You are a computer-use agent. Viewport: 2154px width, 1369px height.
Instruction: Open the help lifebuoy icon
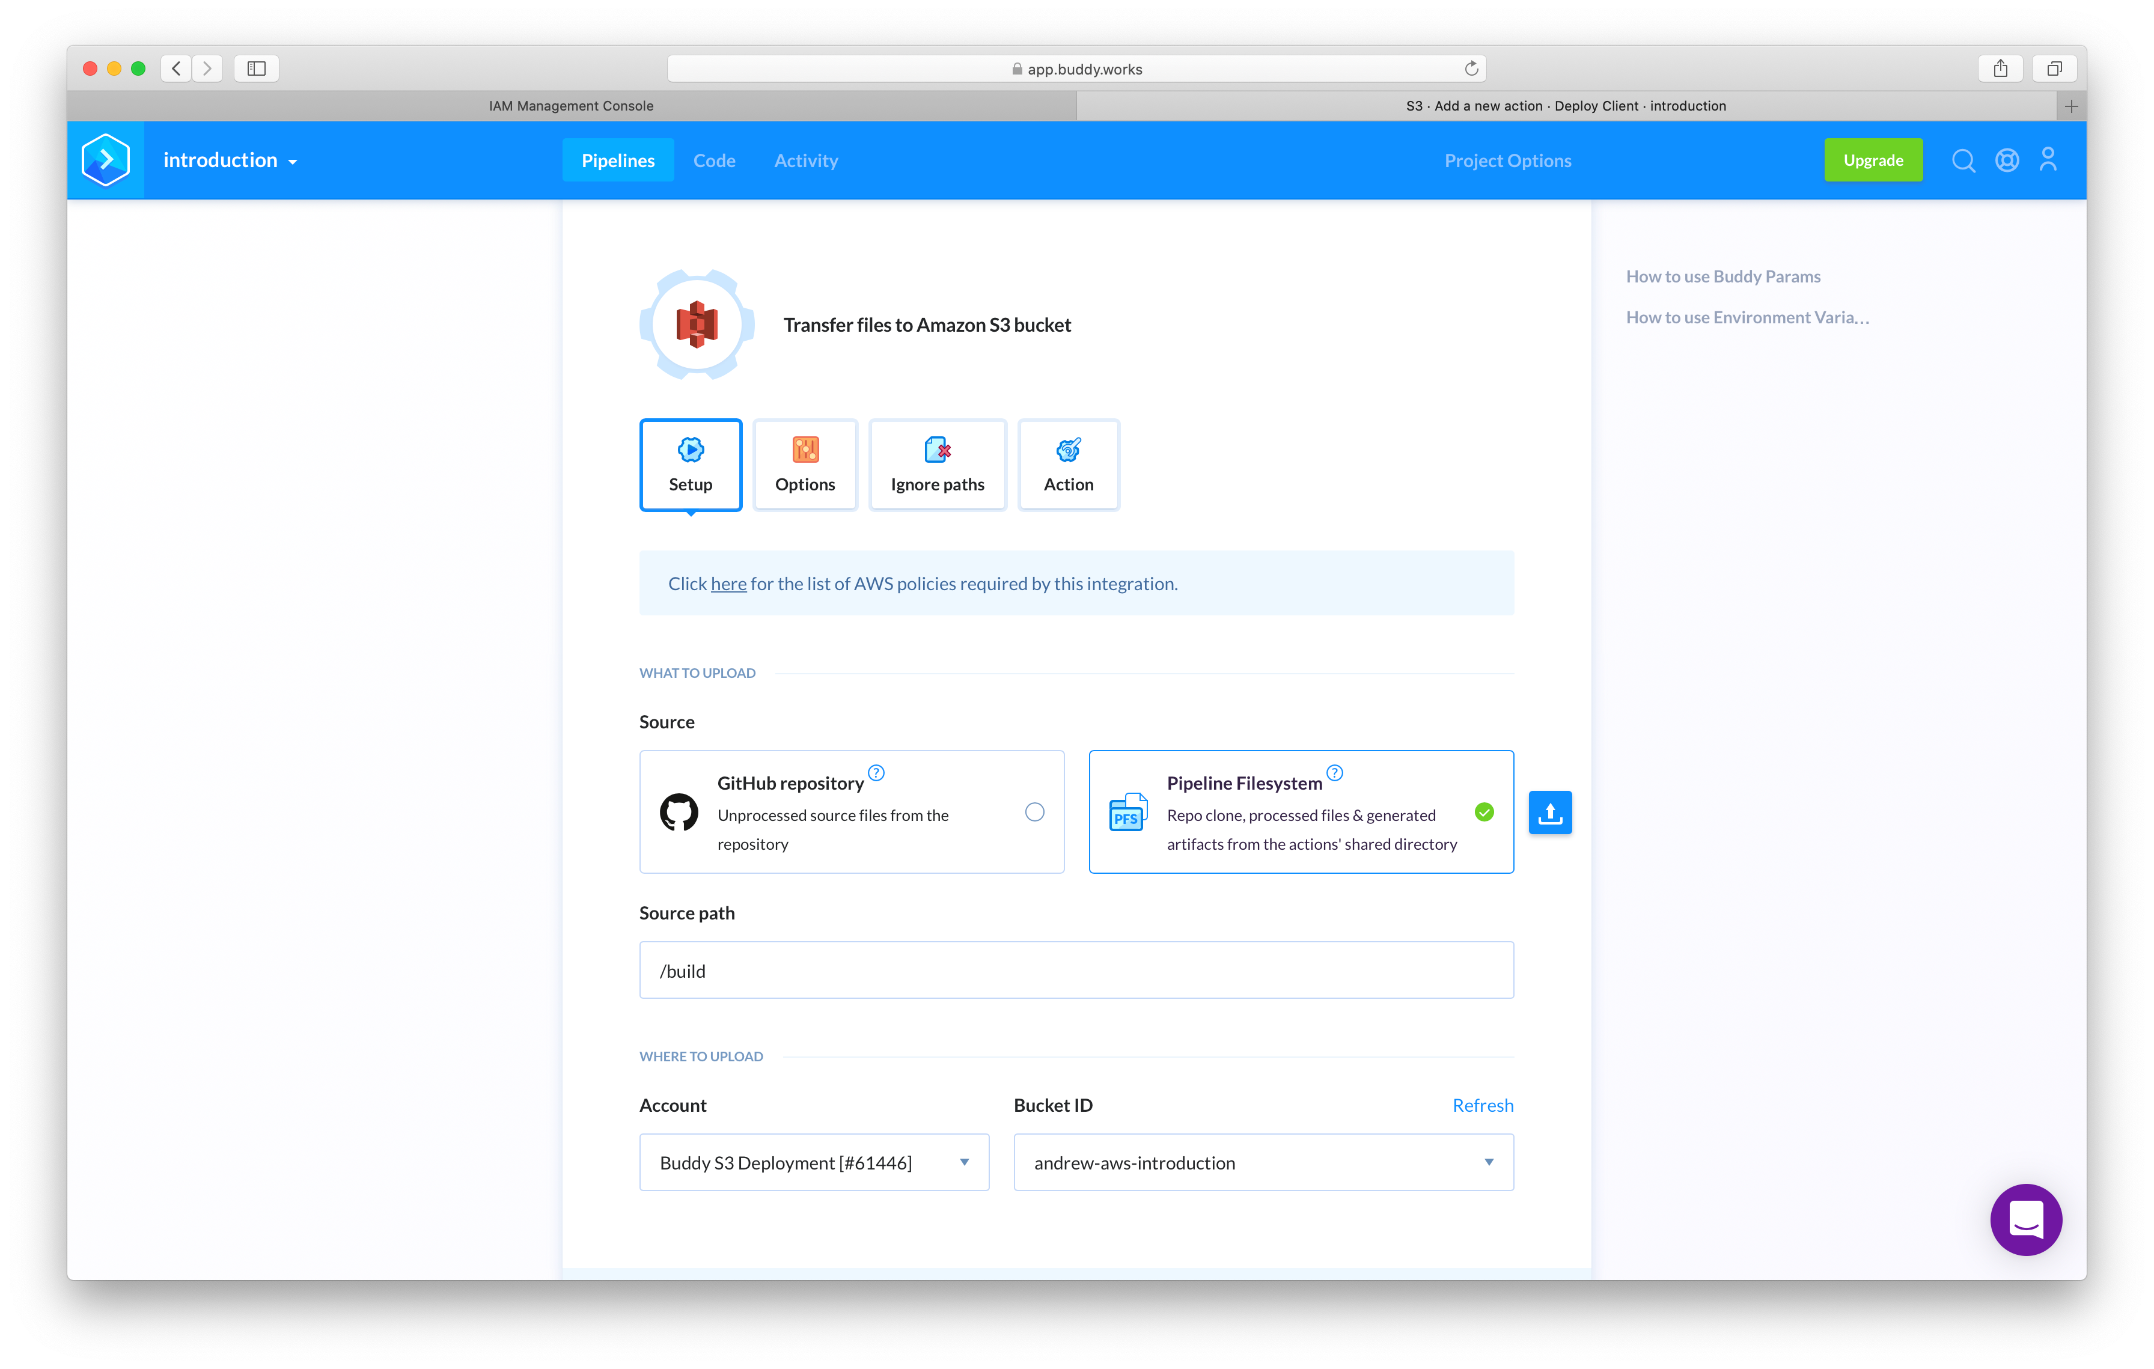point(2006,161)
